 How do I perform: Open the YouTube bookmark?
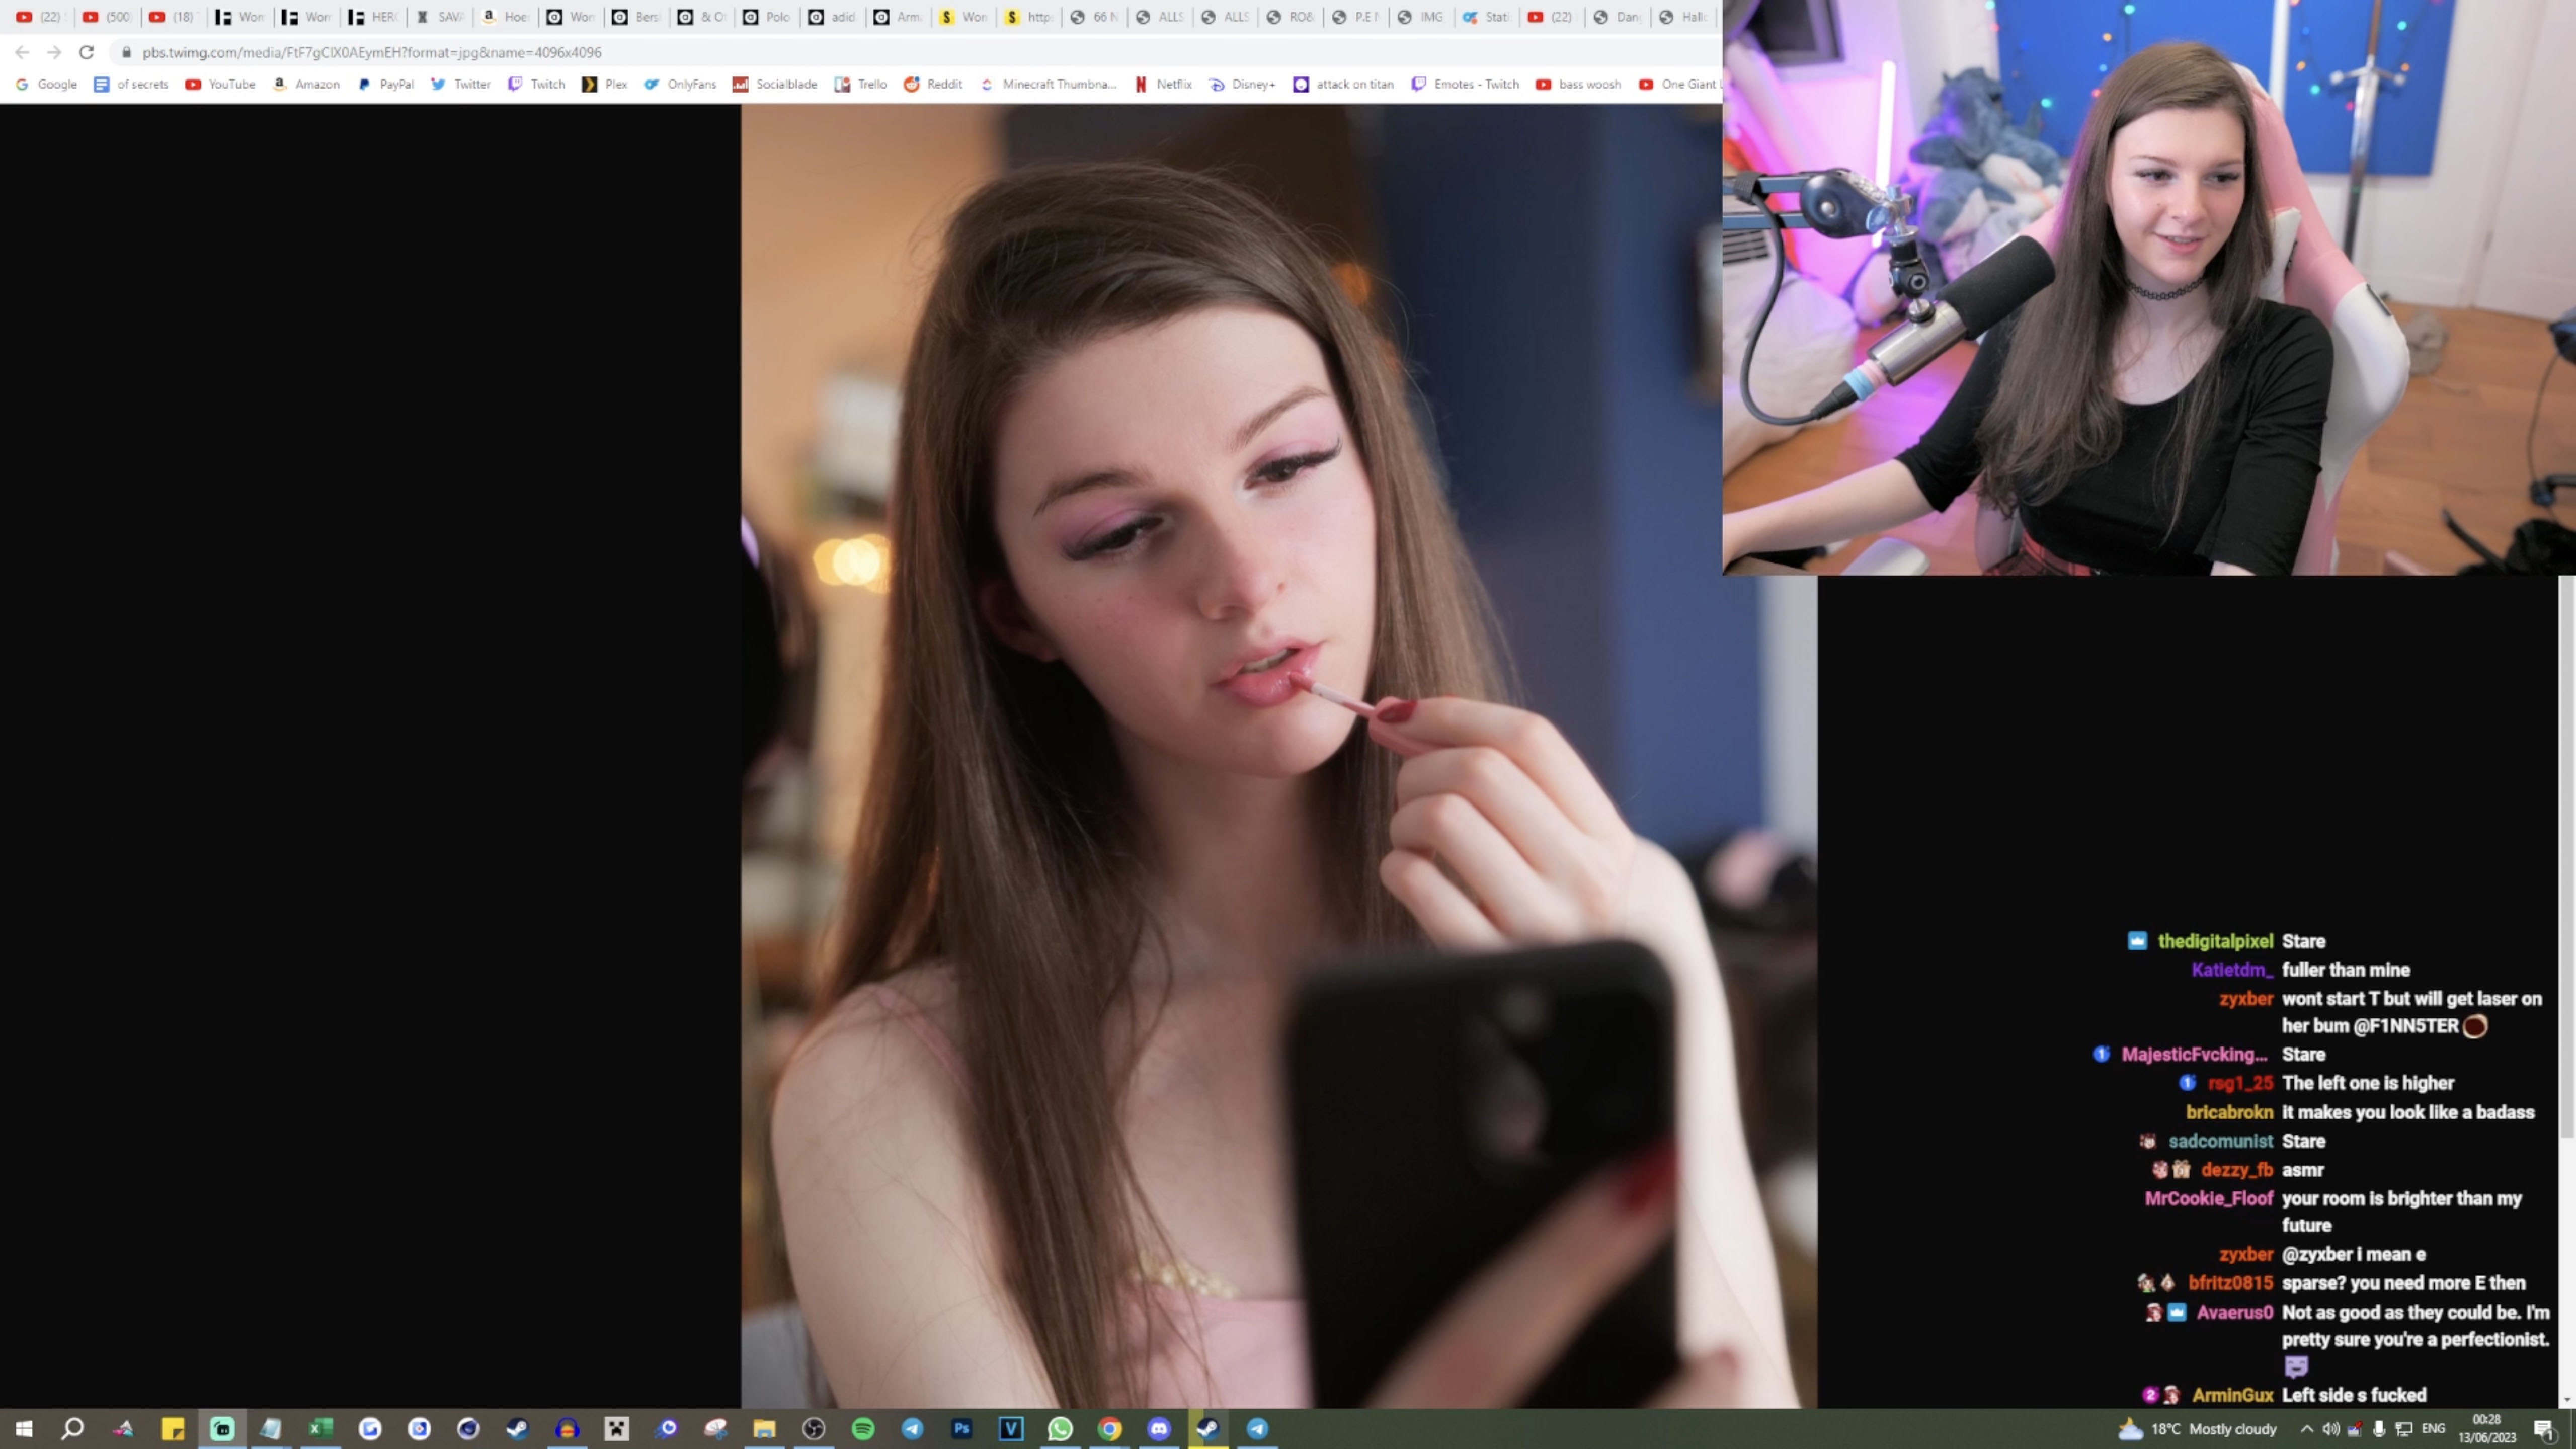(220, 84)
